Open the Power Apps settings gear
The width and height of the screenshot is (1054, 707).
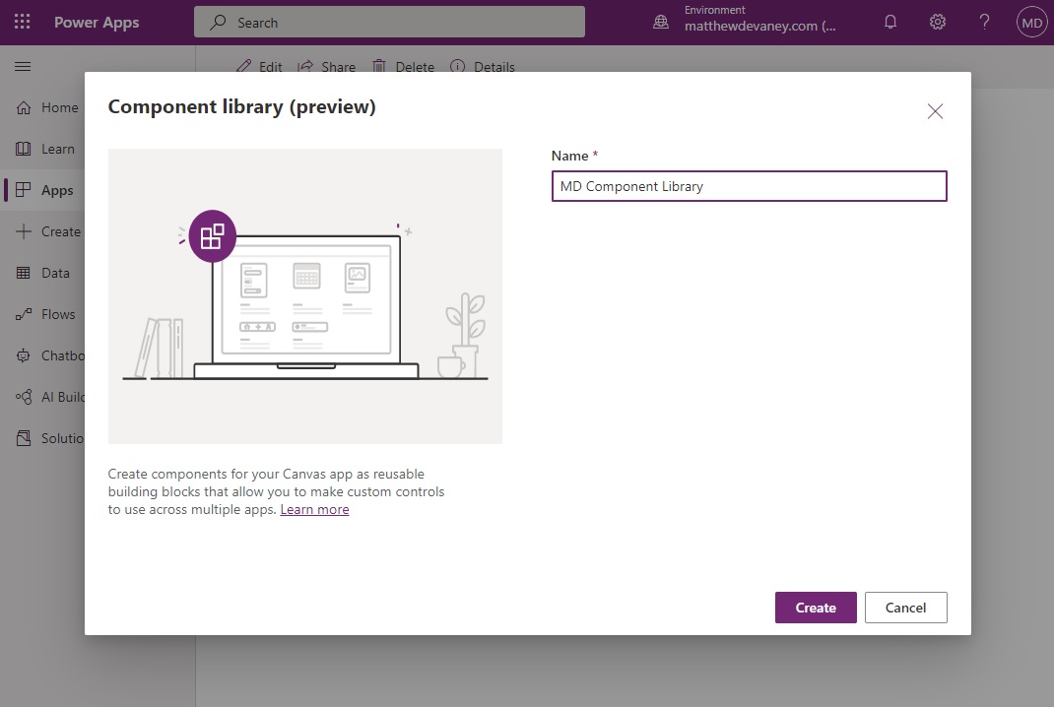click(937, 22)
